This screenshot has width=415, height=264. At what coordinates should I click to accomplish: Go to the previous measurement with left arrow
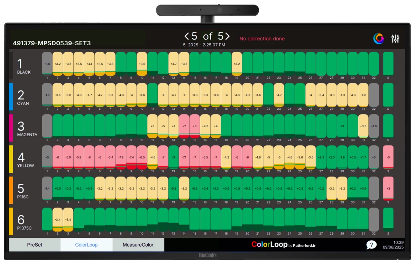(187, 36)
